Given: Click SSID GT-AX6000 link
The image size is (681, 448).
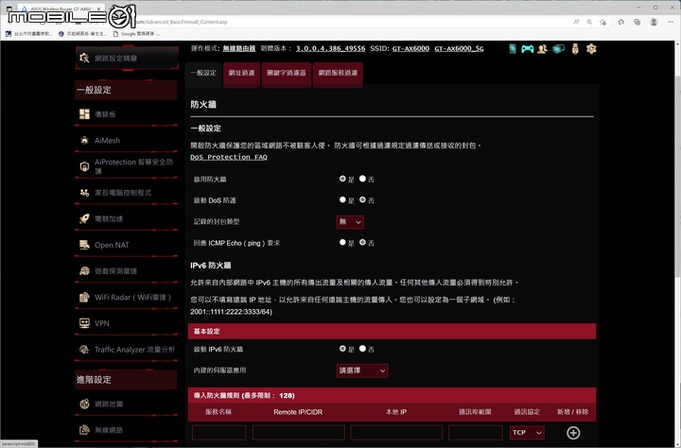Looking at the screenshot, I should pos(410,48).
